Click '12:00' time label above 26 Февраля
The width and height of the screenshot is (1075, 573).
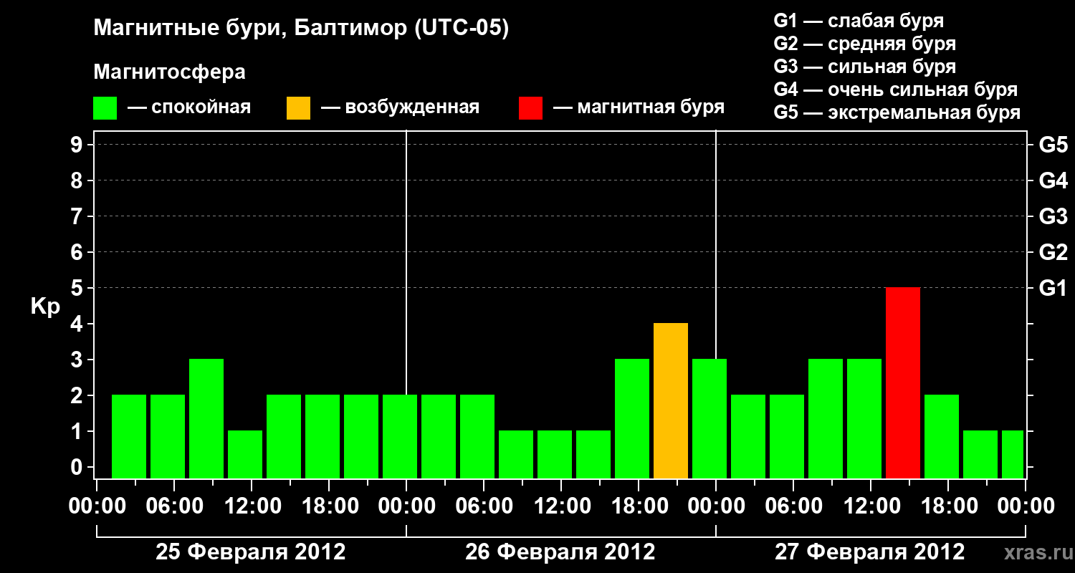(561, 506)
